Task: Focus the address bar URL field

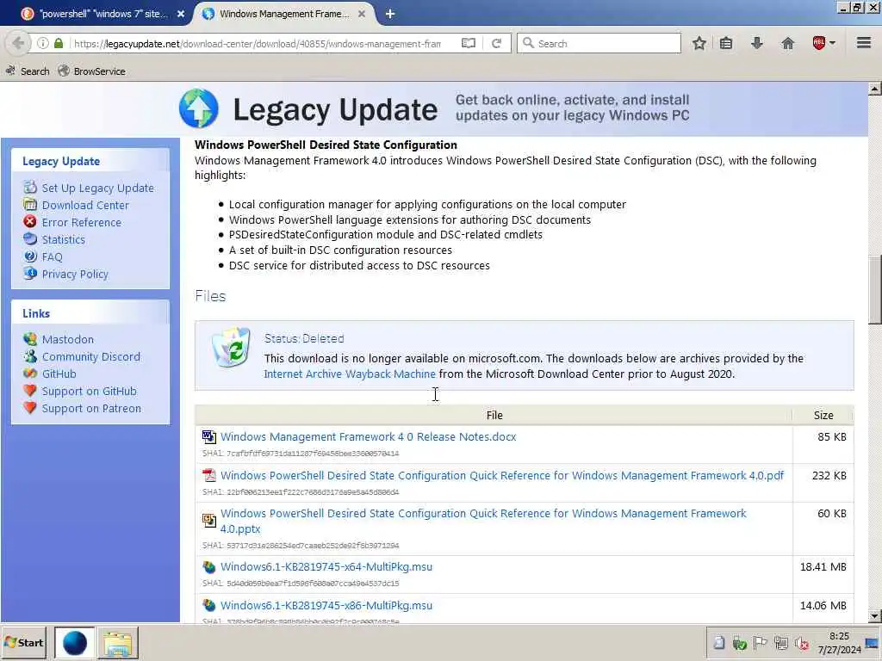Action: [258, 43]
